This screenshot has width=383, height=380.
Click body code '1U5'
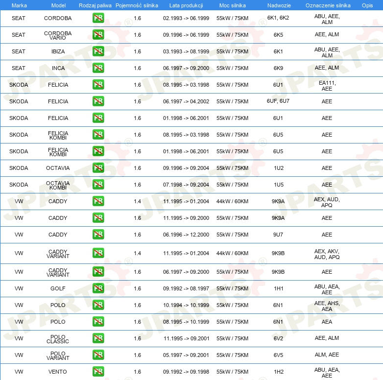point(279,185)
